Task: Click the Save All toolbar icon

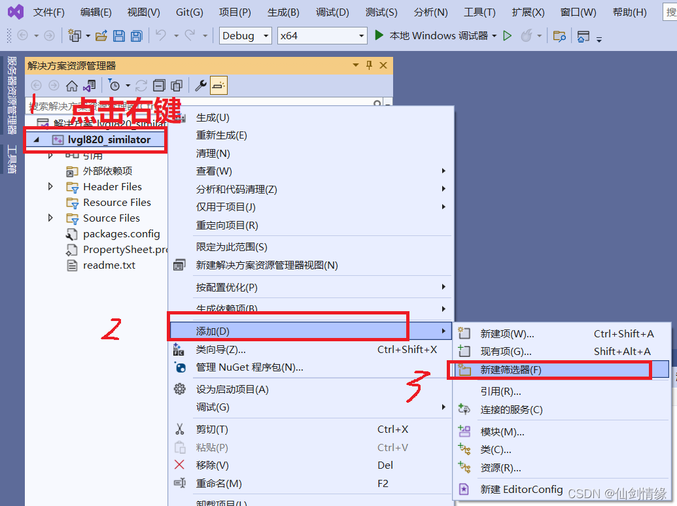Action: (137, 35)
